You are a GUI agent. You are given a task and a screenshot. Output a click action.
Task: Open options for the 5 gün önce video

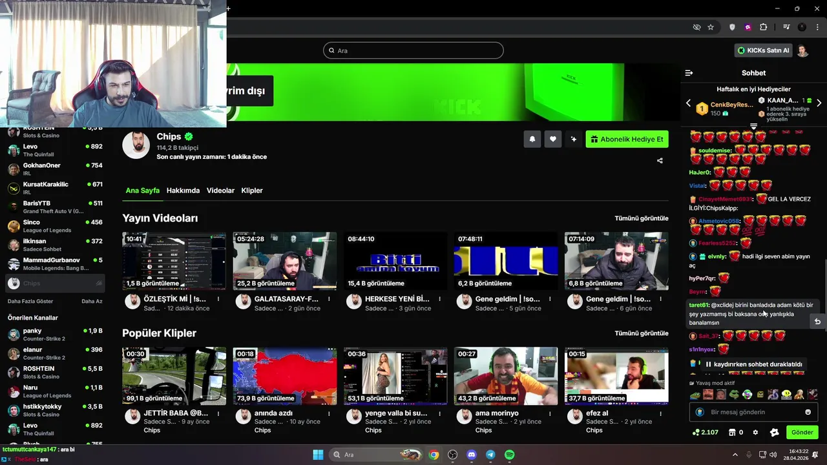(x=550, y=299)
